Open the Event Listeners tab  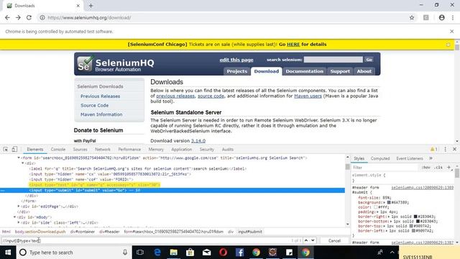point(410,158)
